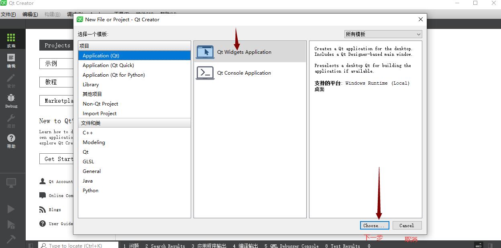The image size is (501, 248).
Task: Open the Help (帮助) question-mark icon
Action: (11, 138)
